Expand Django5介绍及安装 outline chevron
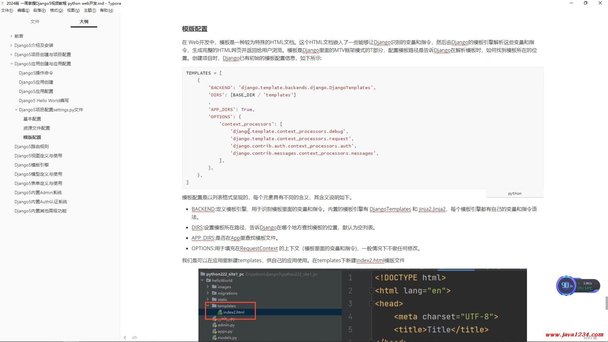The height and width of the screenshot is (342, 608). [x=11, y=45]
